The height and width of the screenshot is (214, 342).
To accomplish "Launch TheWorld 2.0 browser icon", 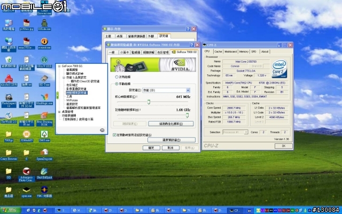I will click(9, 118).
